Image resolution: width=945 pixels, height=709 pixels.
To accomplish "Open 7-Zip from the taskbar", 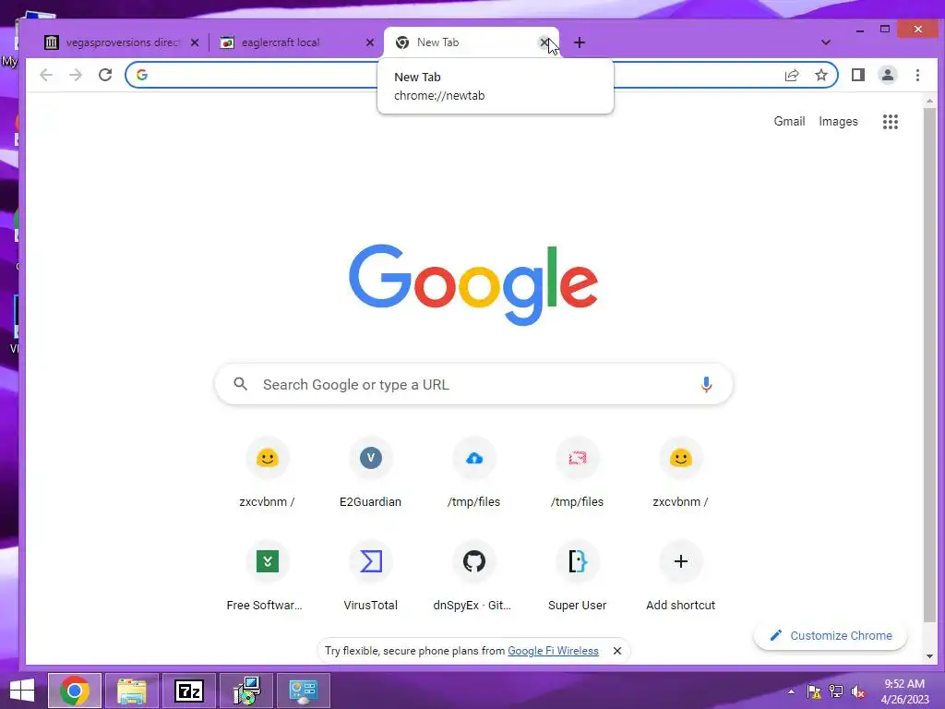I will (x=189, y=691).
